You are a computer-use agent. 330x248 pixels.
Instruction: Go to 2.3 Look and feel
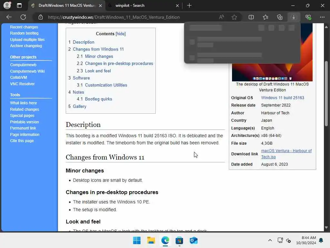[x=94, y=71]
